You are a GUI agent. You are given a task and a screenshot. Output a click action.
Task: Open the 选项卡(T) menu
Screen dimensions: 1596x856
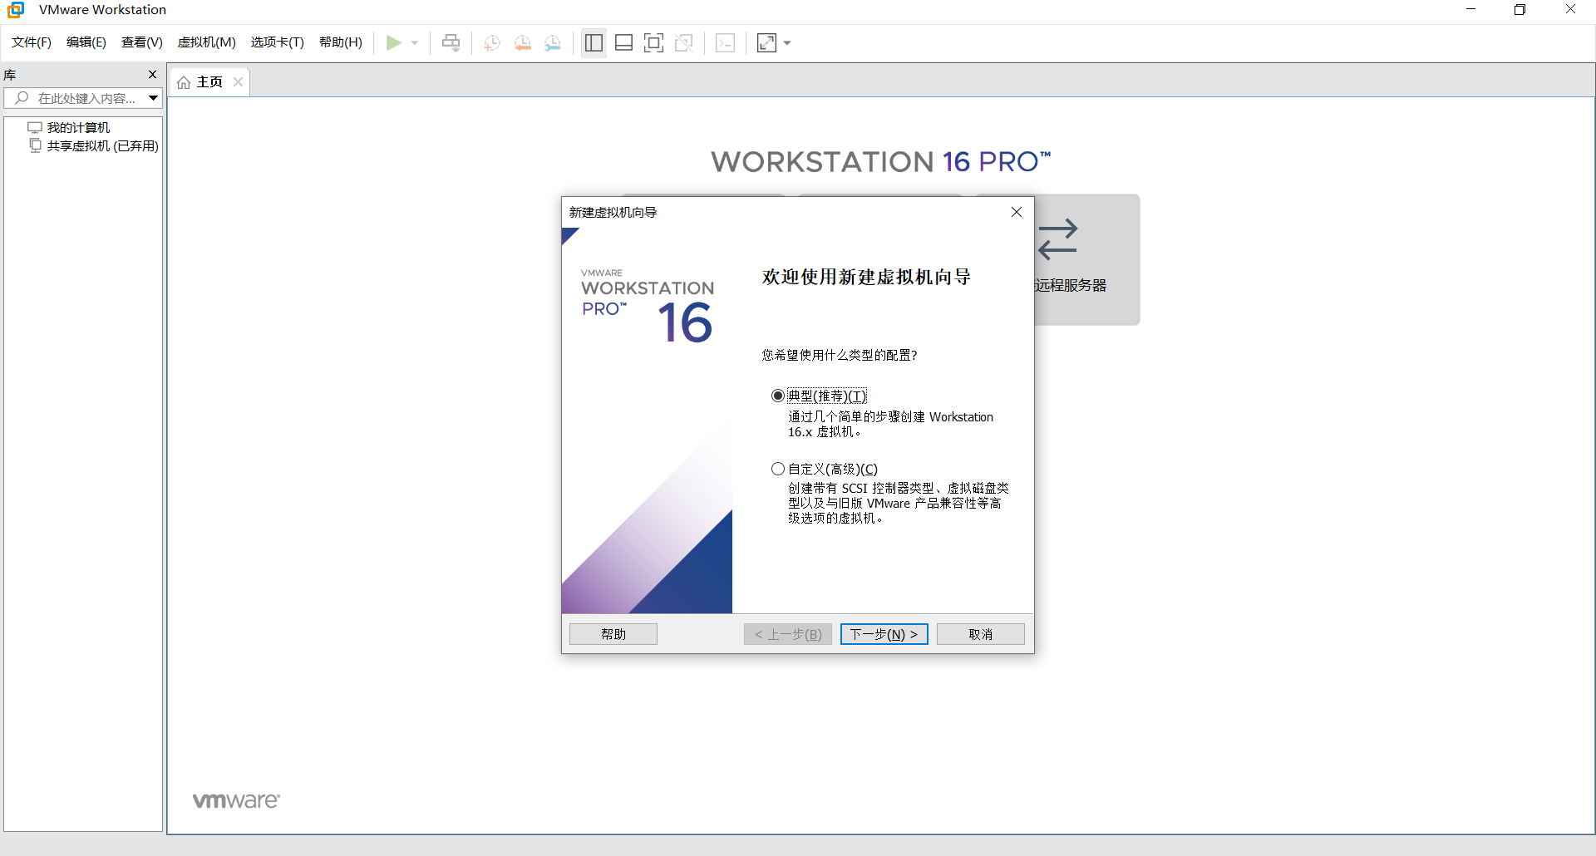click(278, 42)
